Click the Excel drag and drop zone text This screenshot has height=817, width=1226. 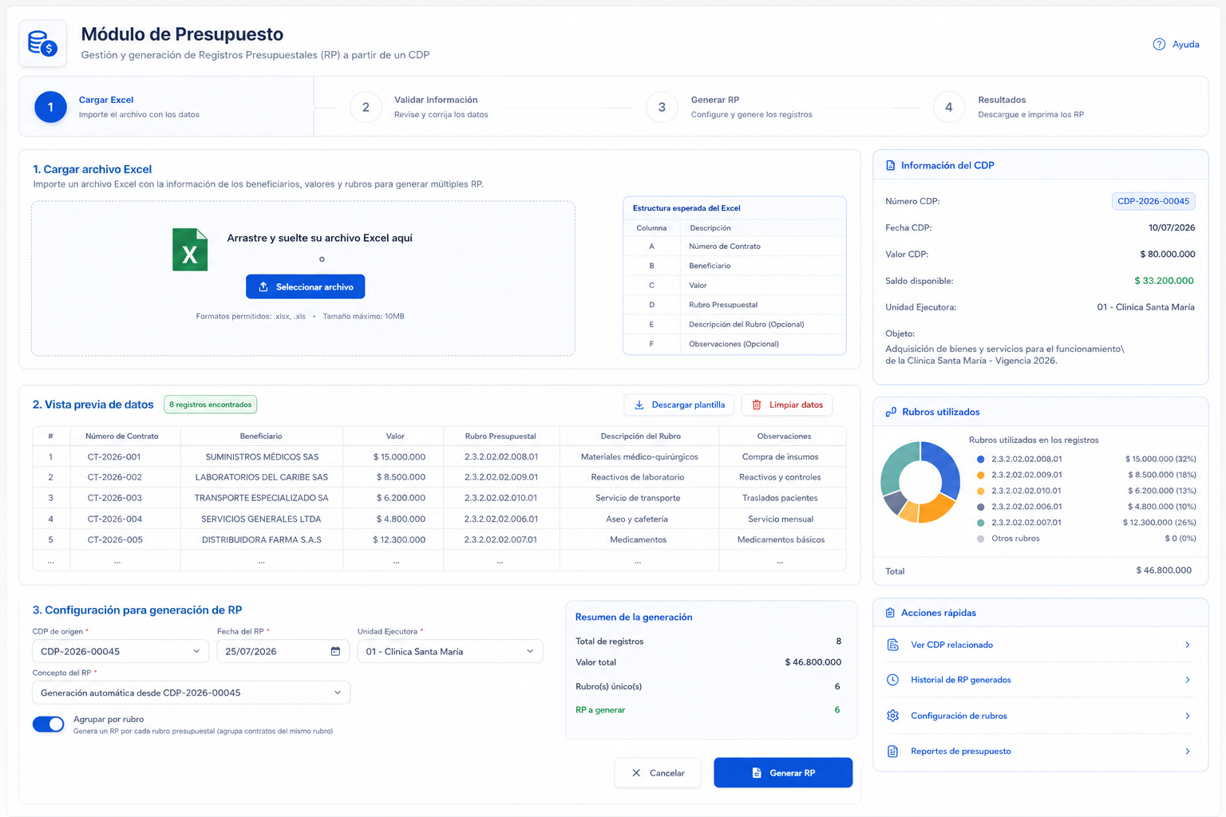pos(319,238)
